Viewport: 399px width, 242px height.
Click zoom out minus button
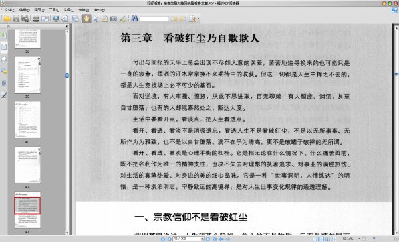pos(364,239)
